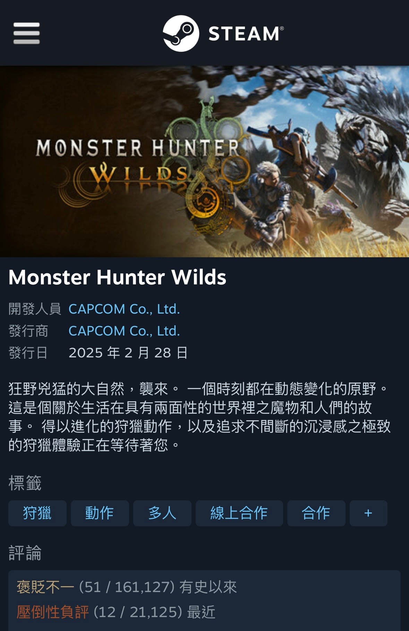Open the developer CAPCOM Co., Ltd. link

pyautogui.click(x=124, y=309)
